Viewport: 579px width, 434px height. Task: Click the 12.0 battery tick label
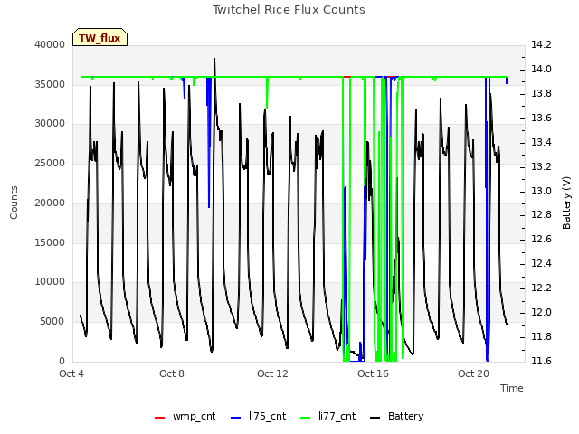(x=541, y=312)
